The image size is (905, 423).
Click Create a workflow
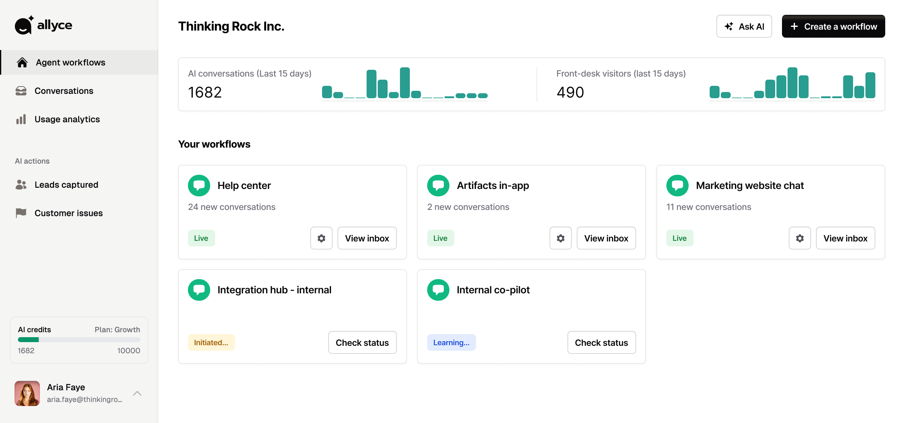[833, 26]
